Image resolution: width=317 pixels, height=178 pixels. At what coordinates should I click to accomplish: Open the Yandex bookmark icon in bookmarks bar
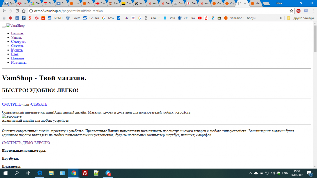(30, 18)
